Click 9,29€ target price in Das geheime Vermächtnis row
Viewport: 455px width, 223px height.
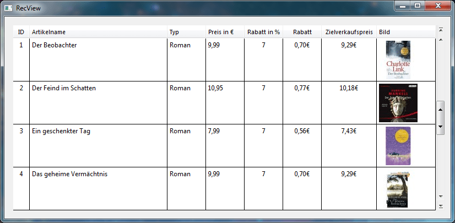349,175
